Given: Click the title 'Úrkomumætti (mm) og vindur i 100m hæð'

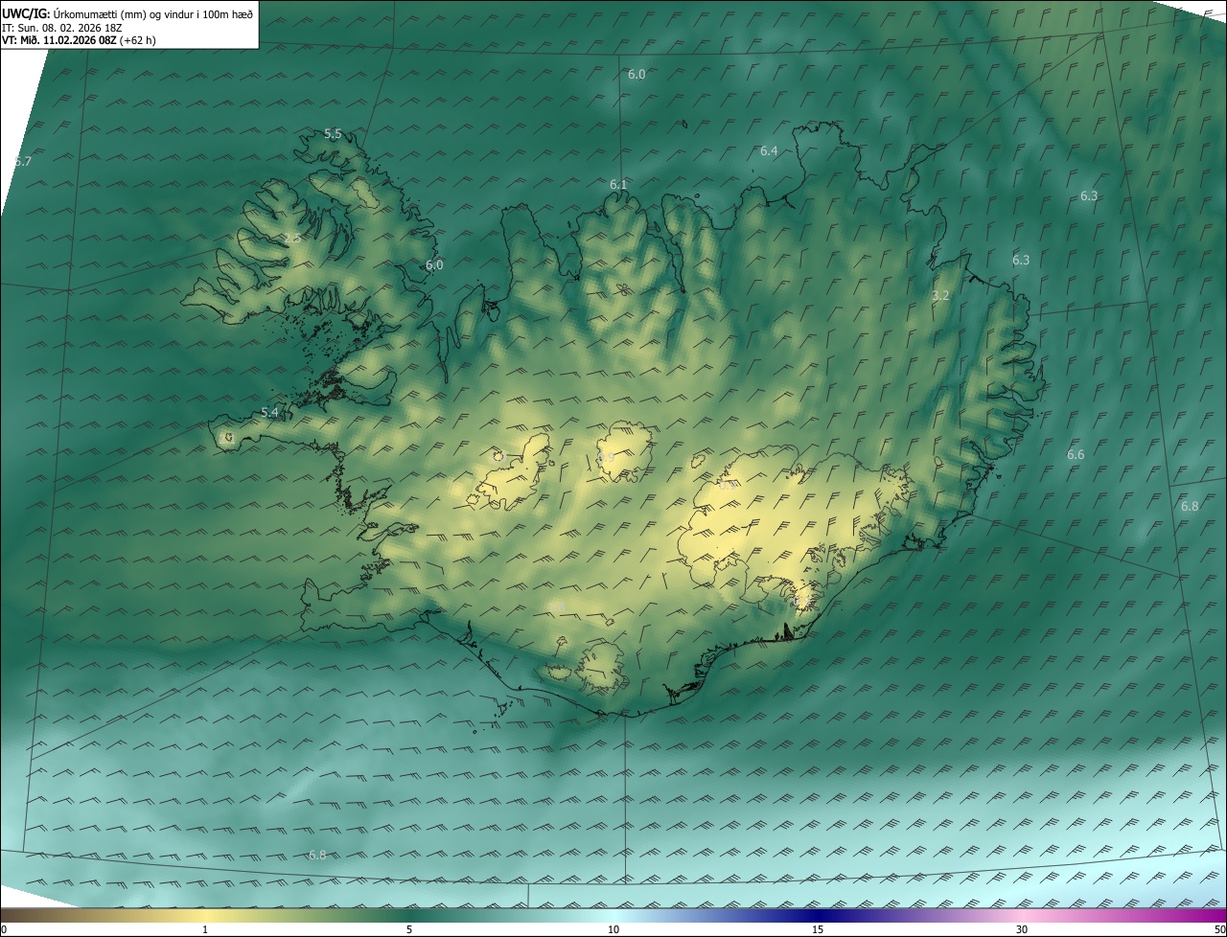Looking at the screenshot, I should [153, 14].
